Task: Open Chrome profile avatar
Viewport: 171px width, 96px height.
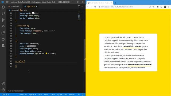Action: point(165,7)
